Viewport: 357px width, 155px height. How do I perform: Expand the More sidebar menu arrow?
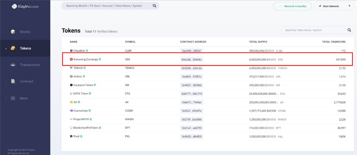point(6,98)
